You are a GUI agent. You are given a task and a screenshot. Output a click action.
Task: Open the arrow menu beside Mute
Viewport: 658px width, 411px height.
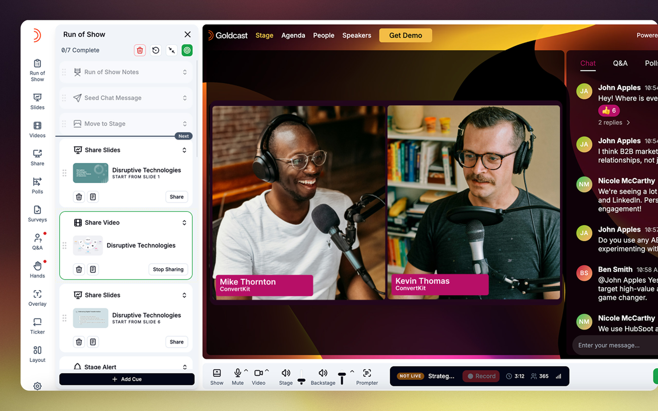246,370
